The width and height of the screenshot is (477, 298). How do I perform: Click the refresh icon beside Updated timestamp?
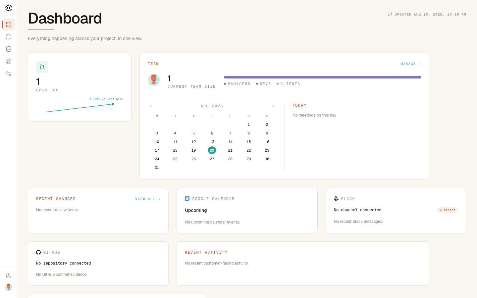(390, 15)
